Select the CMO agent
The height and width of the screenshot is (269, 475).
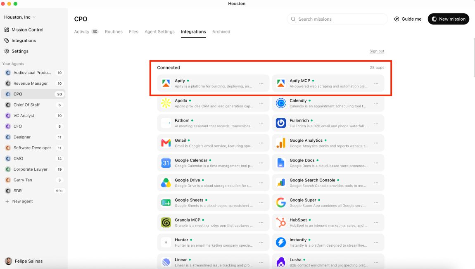click(33, 158)
